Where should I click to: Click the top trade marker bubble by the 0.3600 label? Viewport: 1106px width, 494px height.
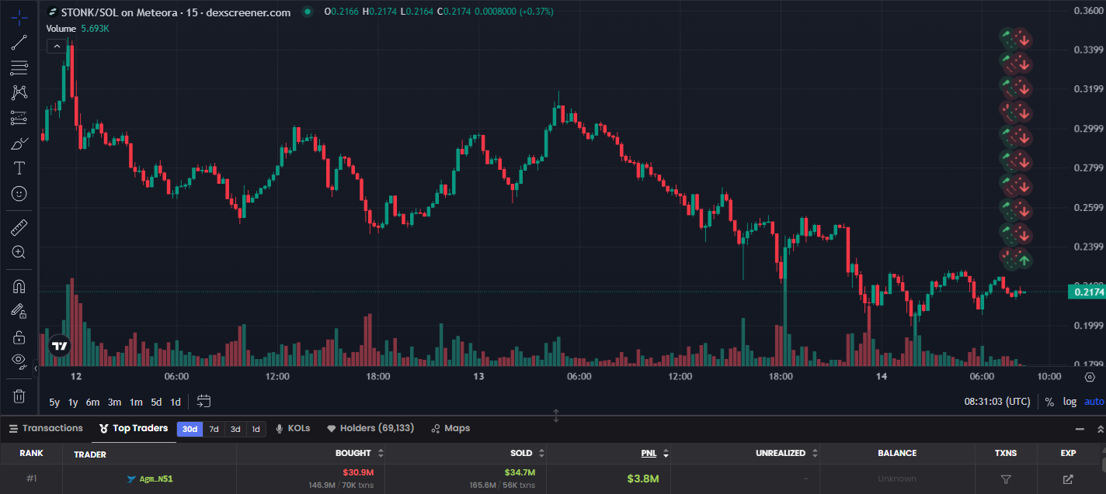(1015, 39)
